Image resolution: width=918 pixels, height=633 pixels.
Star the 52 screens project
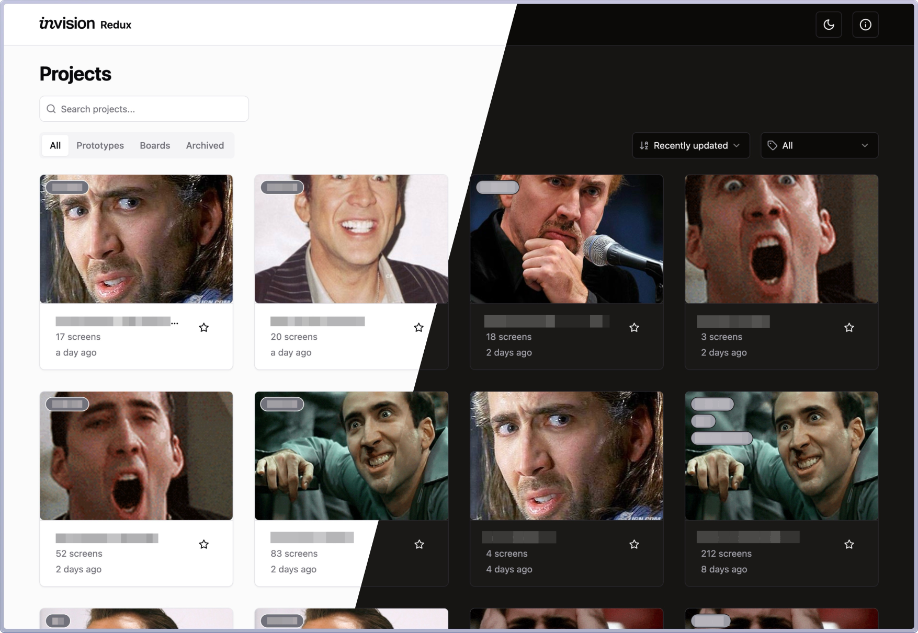[x=204, y=545]
